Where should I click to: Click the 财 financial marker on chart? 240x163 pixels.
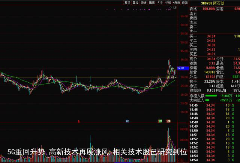point(127,121)
